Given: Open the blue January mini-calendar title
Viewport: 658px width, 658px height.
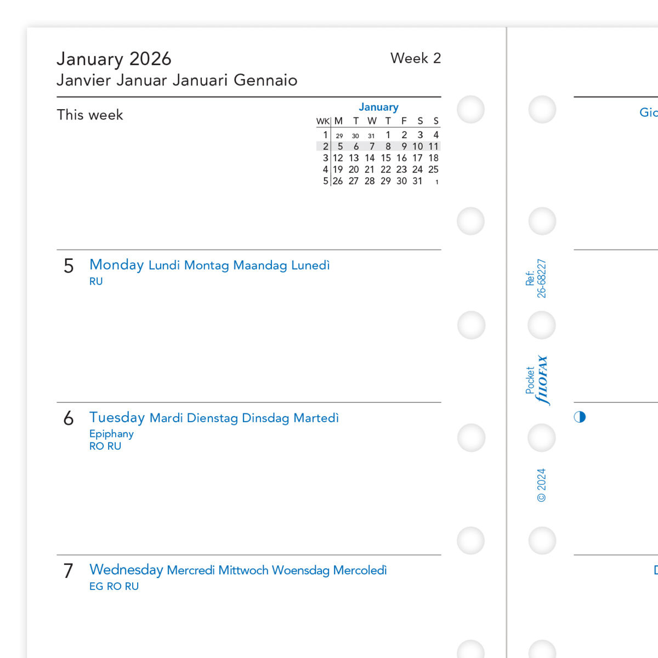Looking at the screenshot, I should click(378, 107).
